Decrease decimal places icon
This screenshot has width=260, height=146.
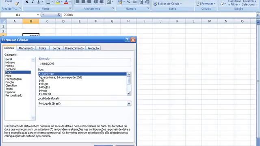(x=147, y=2)
